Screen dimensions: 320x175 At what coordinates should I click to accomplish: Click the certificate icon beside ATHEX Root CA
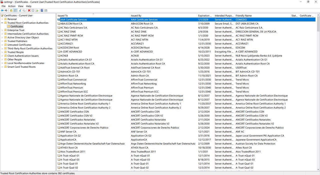58,147
